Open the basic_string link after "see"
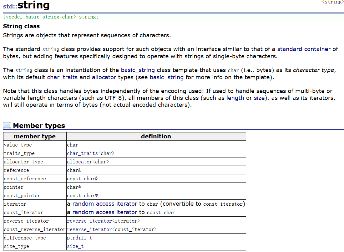 click(x=166, y=77)
